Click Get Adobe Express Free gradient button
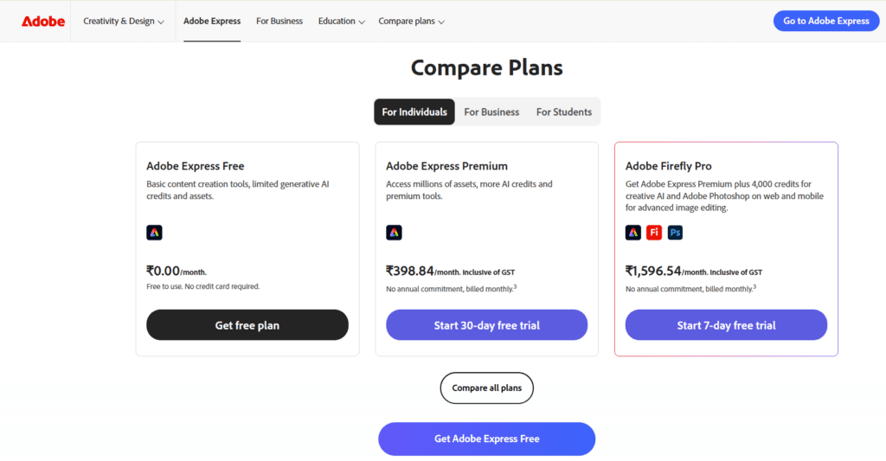 pyautogui.click(x=486, y=439)
